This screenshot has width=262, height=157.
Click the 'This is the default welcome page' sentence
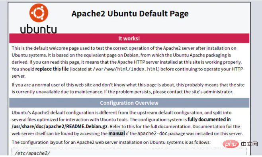(x=124, y=52)
